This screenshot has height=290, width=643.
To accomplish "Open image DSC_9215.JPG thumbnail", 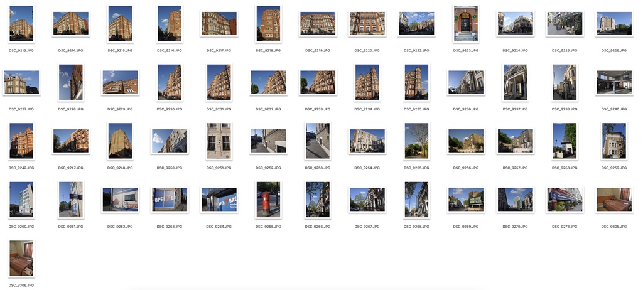I will 120,24.
